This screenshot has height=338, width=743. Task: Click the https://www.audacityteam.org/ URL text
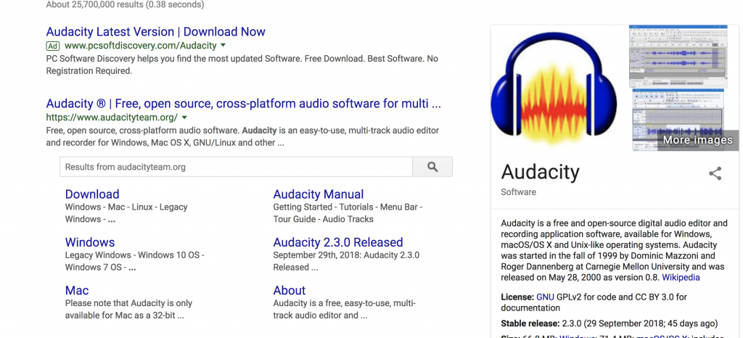[112, 118]
